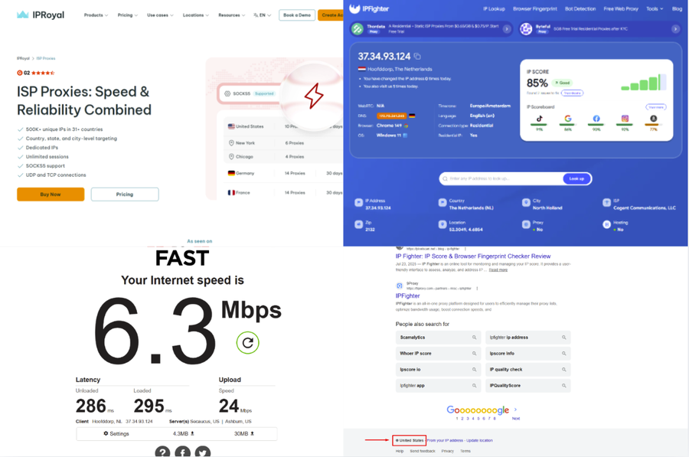
Task: Open the Blog menu item
Action: click(677, 8)
